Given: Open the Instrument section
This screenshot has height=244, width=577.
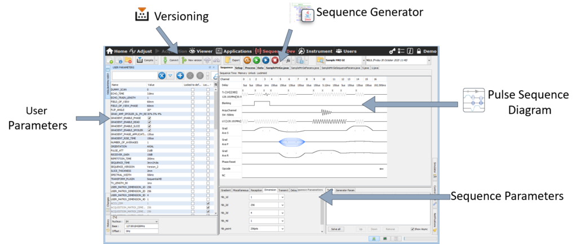Looking at the screenshot, I should [315, 51].
